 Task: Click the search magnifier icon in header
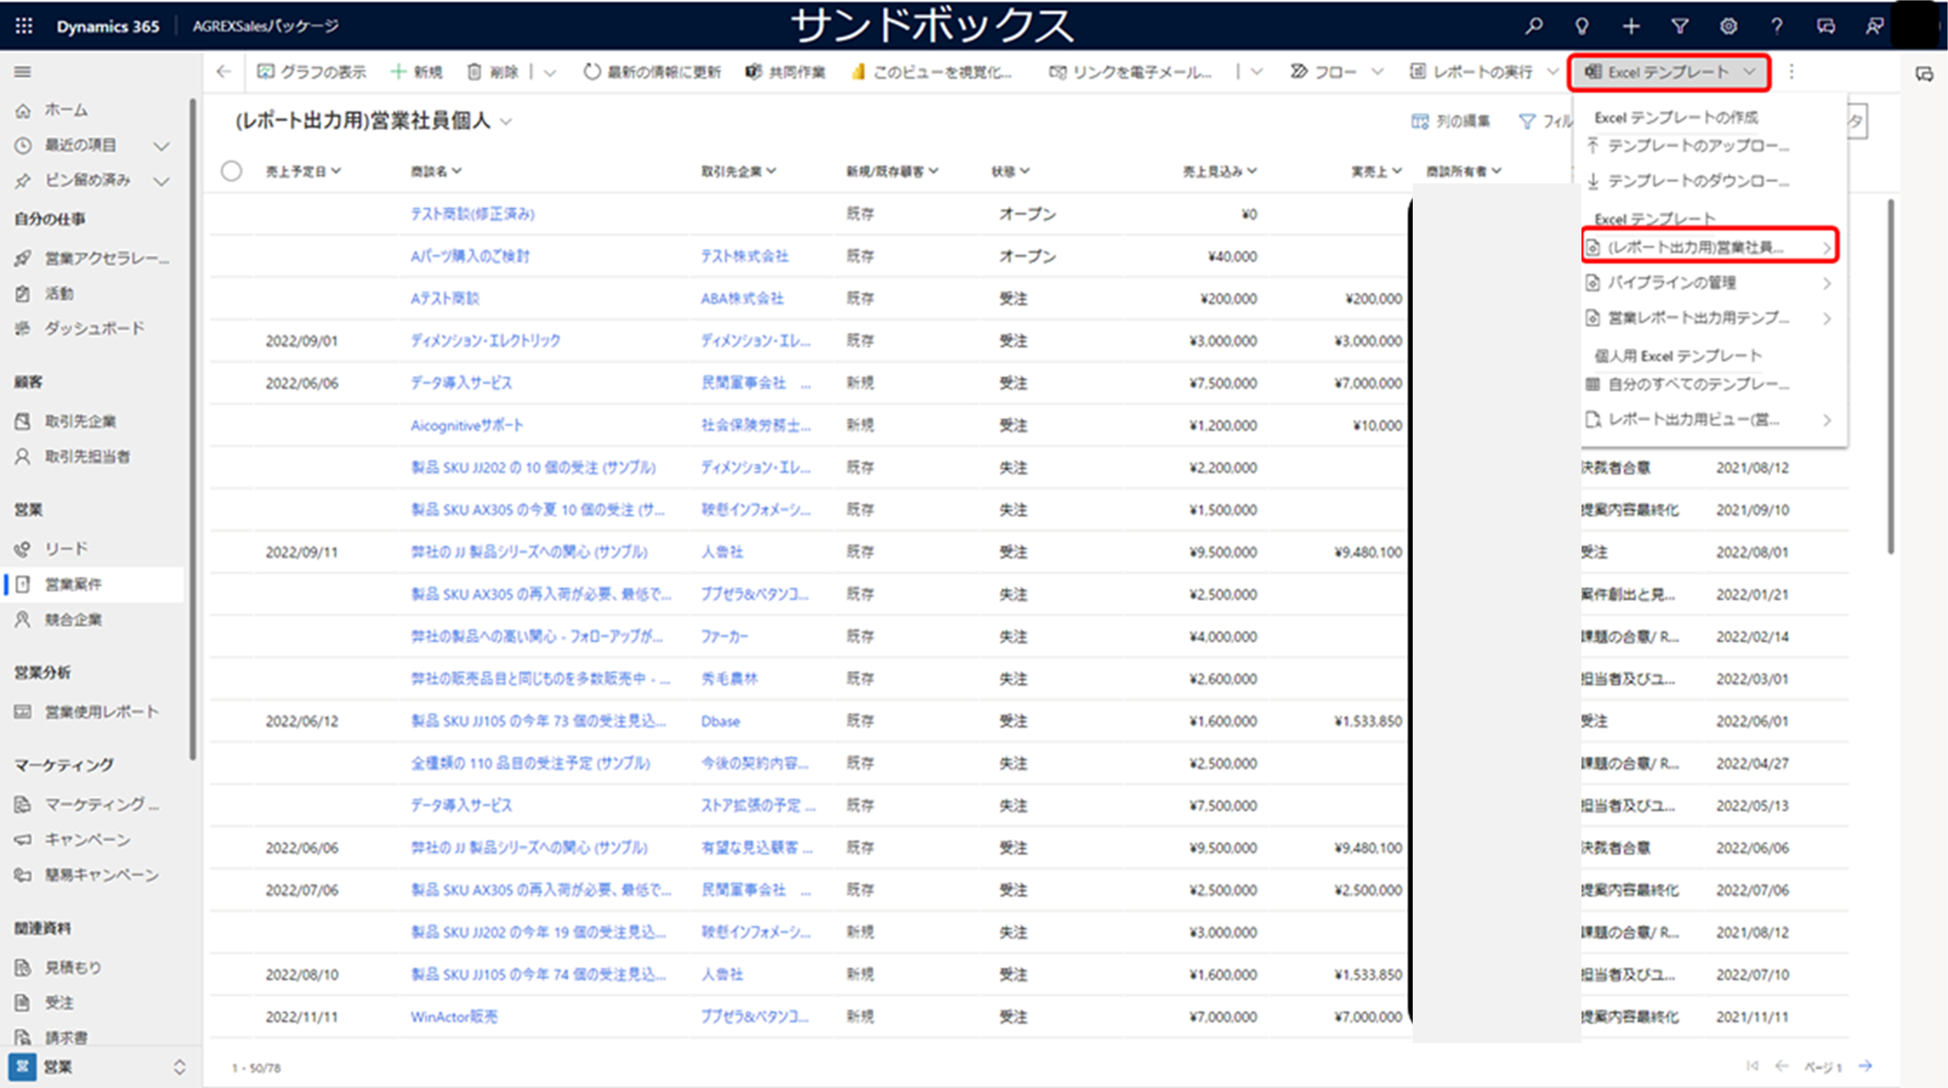click(1533, 27)
